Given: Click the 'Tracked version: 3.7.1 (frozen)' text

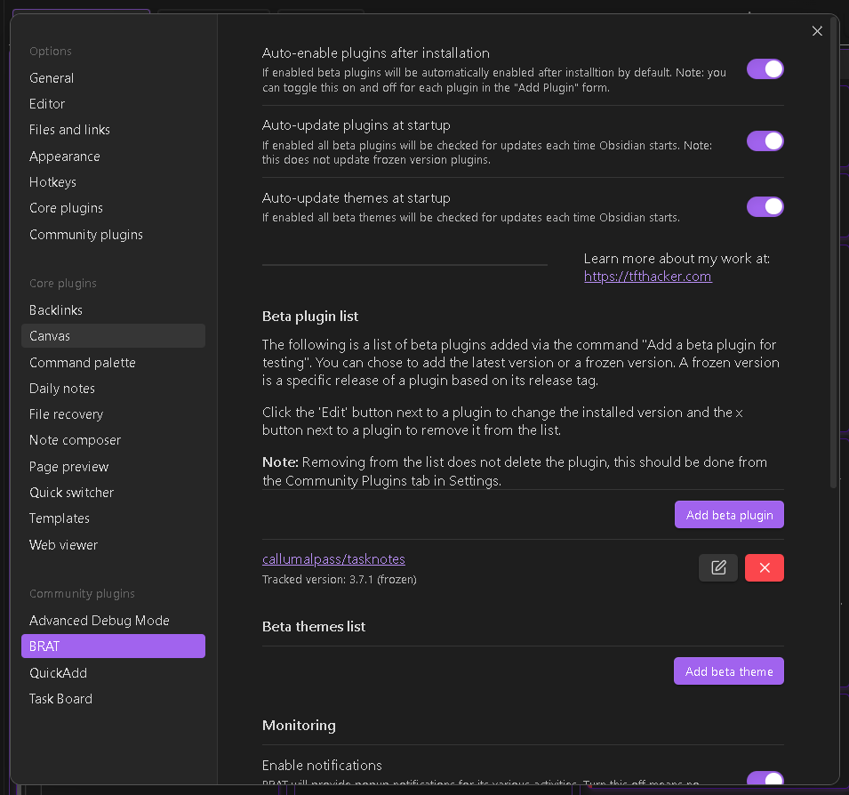Looking at the screenshot, I should click(x=339, y=580).
